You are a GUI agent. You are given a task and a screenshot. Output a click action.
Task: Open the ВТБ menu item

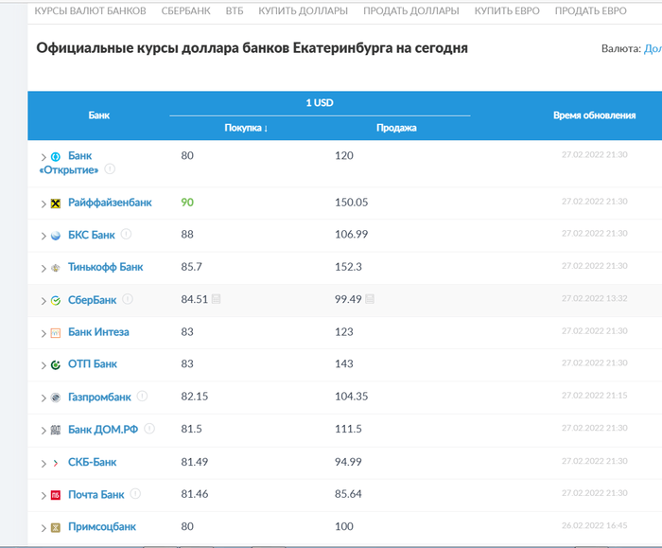(235, 11)
